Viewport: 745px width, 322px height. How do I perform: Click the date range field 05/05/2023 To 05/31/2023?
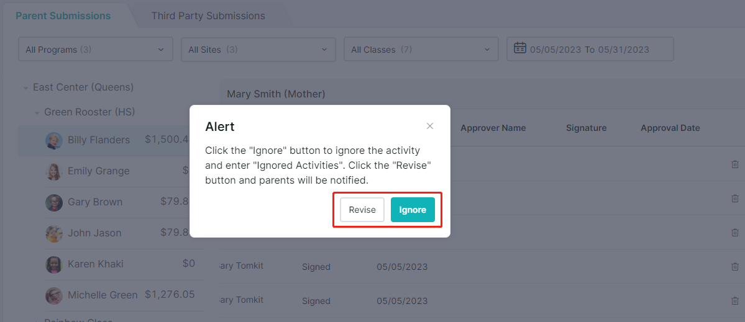click(x=590, y=49)
